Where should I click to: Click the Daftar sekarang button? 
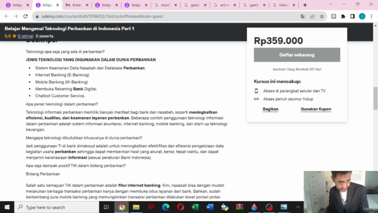pos(296,55)
